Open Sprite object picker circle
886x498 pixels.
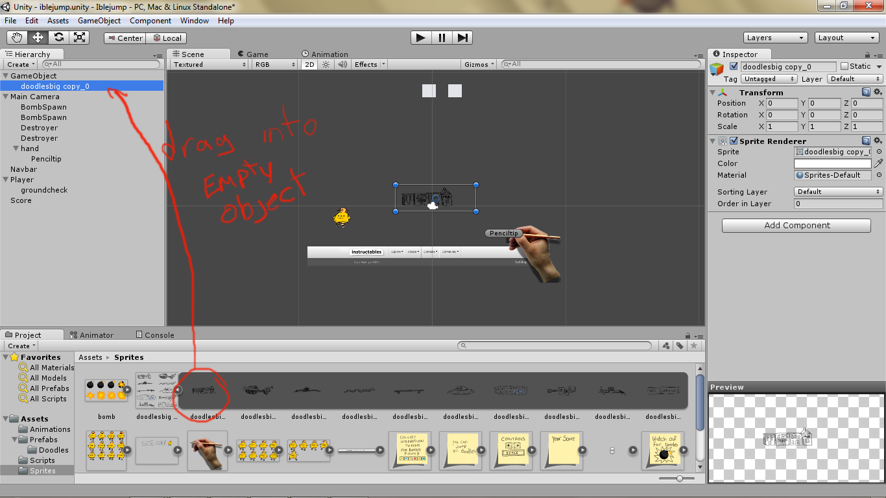879,152
